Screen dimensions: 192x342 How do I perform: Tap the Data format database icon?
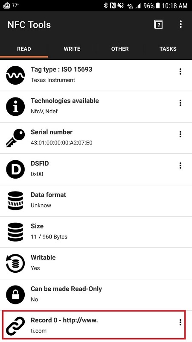point(15,200)
